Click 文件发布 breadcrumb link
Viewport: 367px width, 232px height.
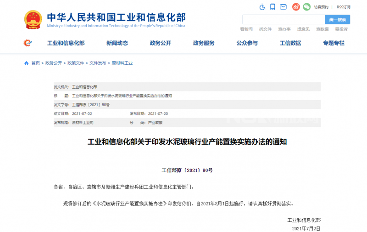click(x=98, y=63)
